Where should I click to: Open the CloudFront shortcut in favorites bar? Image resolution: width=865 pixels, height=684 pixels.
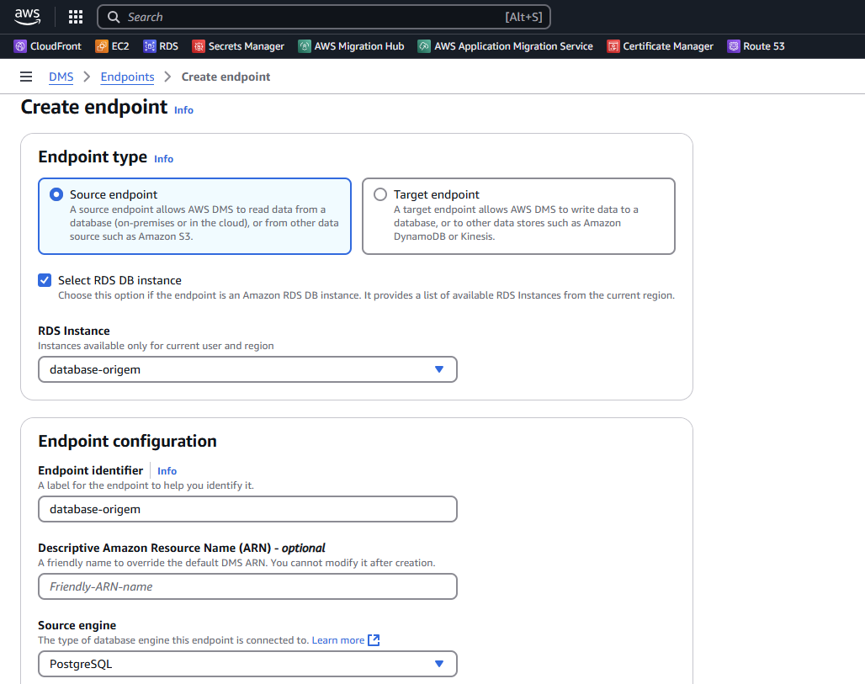coord(48,46)
